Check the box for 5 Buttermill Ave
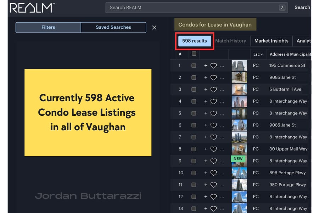Screen dimensions: 319x213 coord(194,89)
